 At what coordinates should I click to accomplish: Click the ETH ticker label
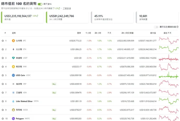(25, 49)
